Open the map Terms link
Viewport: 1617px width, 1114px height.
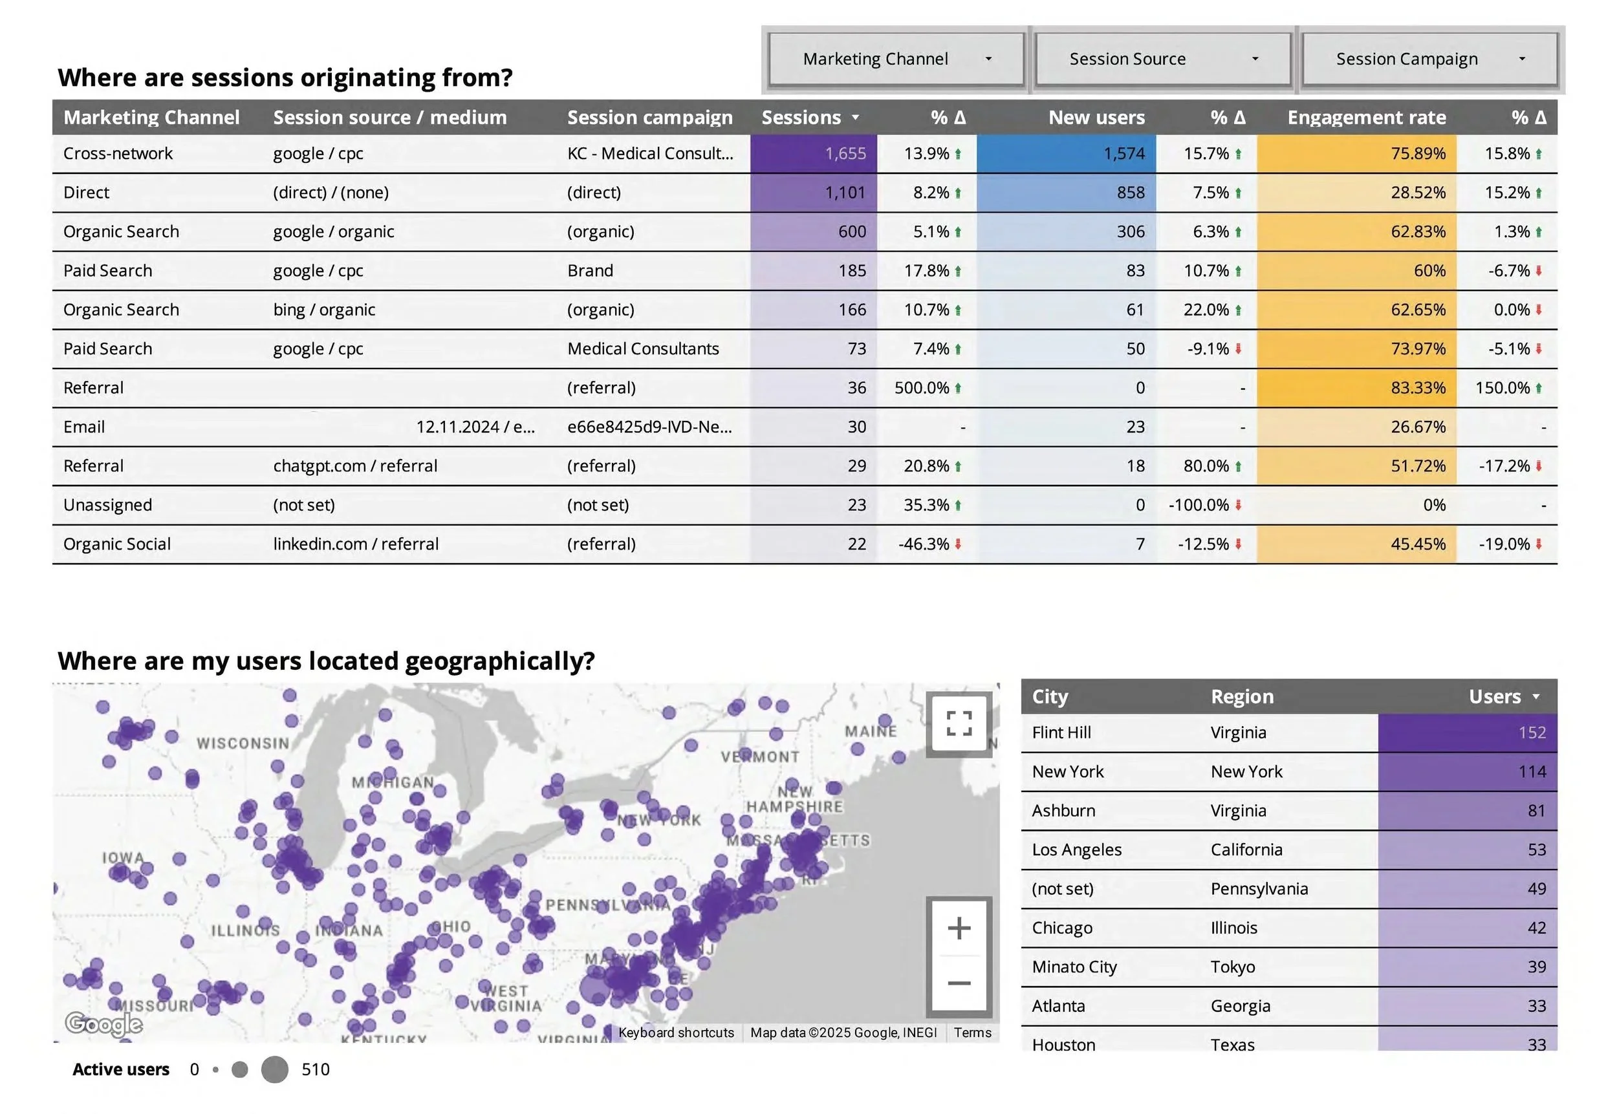pyautogui.click(x=972, y=1033)
